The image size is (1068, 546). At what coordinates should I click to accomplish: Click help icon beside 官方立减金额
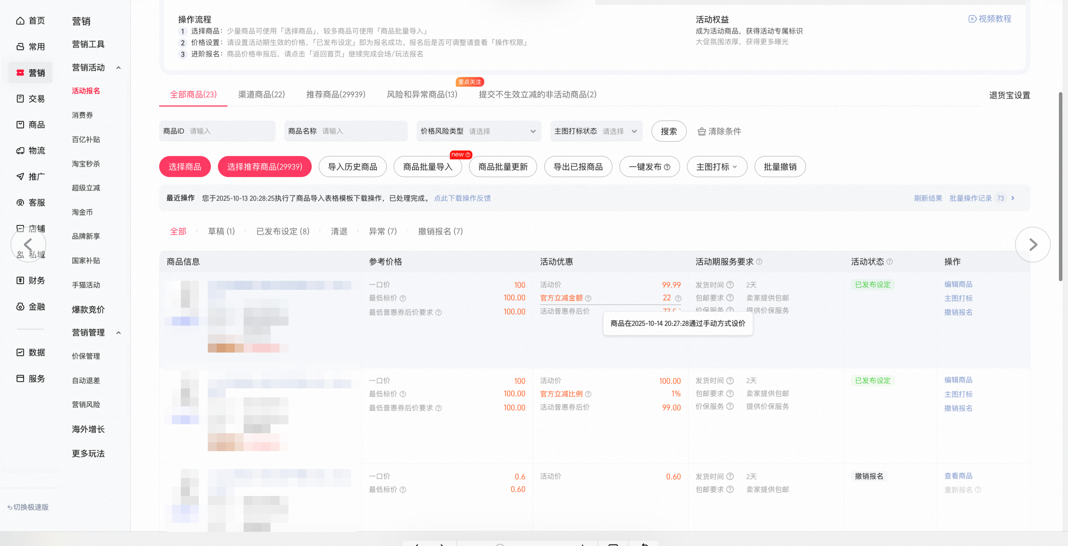[588, 299]
